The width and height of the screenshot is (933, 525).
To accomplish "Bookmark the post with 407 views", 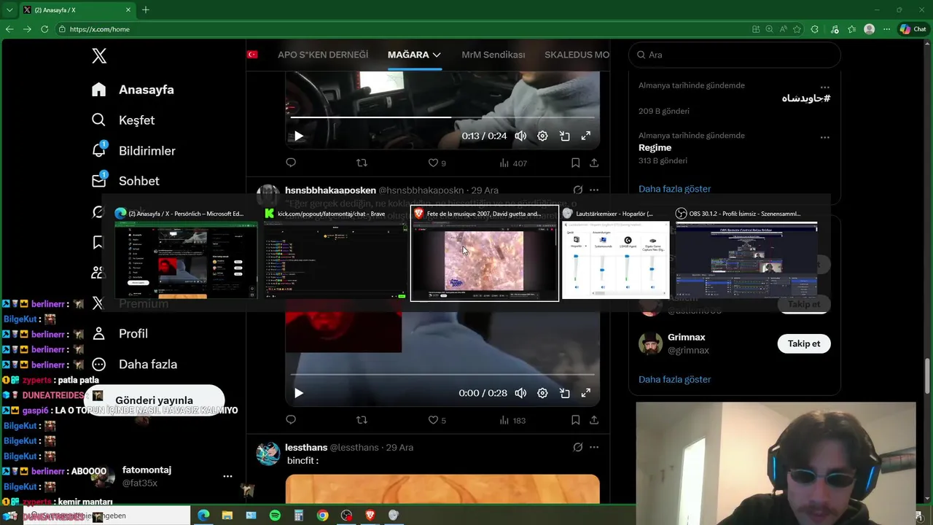I will click(x=575, y=163).
